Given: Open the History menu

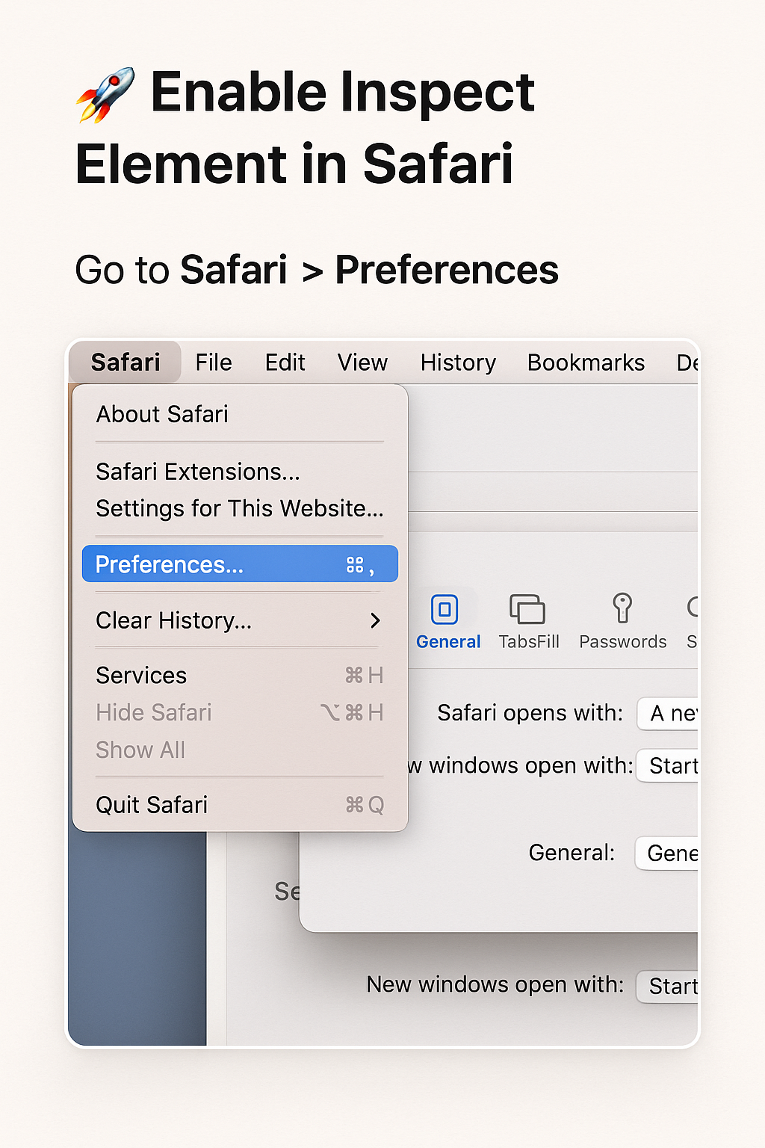Looking at the screenshot, I should click(x=458, y=362).
